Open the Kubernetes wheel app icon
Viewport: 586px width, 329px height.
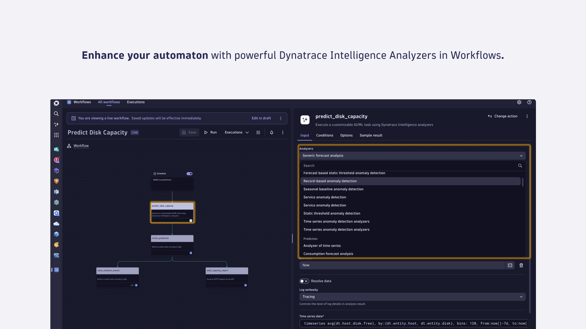click(x=56, y=213)
